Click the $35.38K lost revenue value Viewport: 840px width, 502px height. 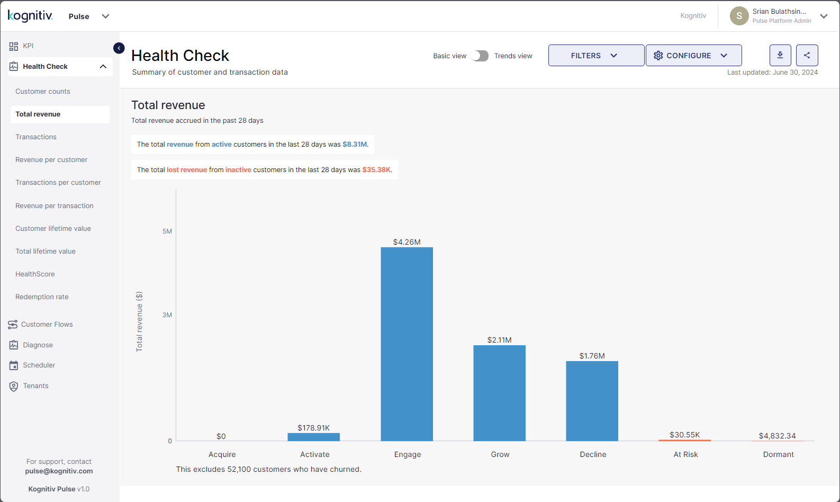pyautogui.click(x=376, y=170)
